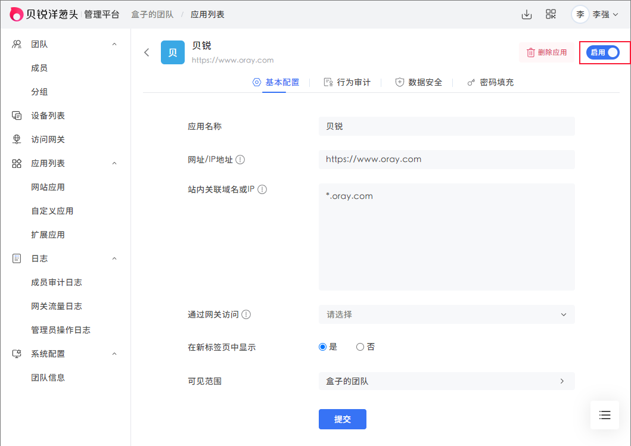Select 是 for 在新标签页中显示

point(322,347)
